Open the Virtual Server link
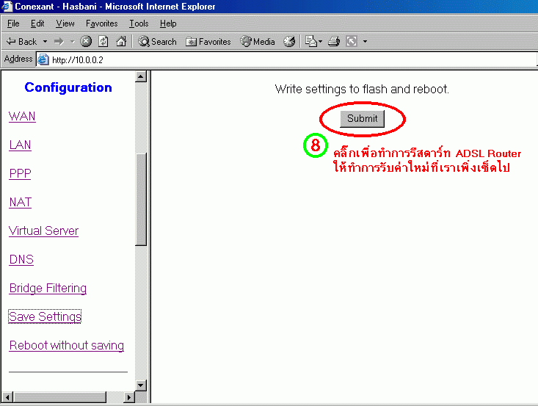 (43, 231)
